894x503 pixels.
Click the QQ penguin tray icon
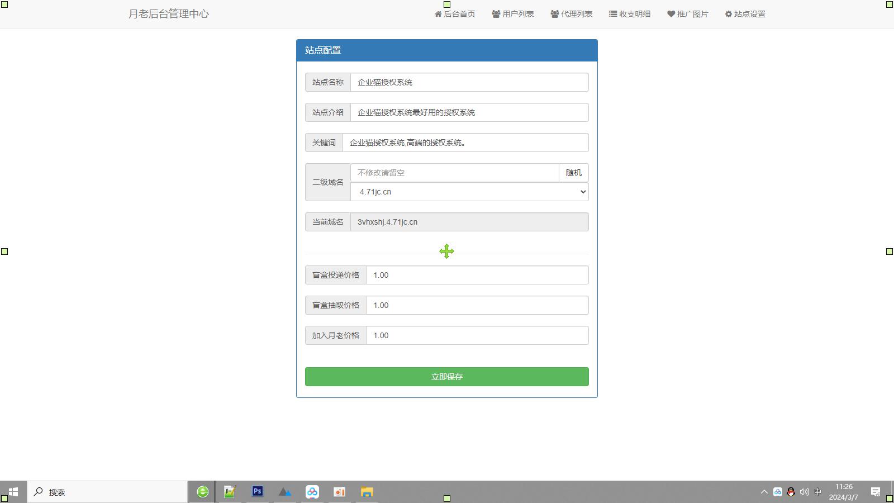coord(791,492)
